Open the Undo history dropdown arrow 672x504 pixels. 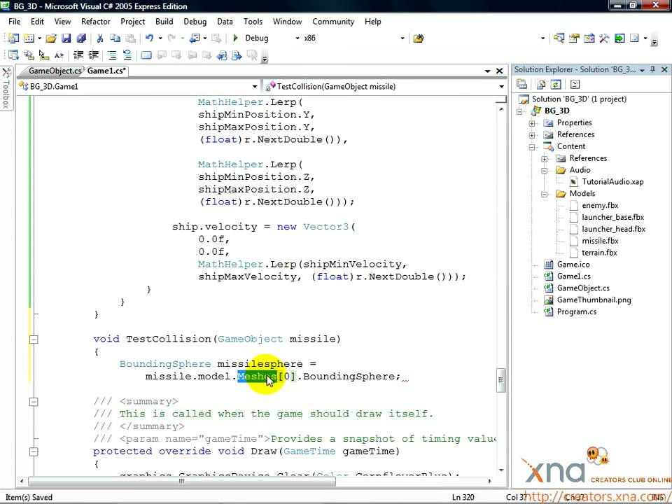160,38
